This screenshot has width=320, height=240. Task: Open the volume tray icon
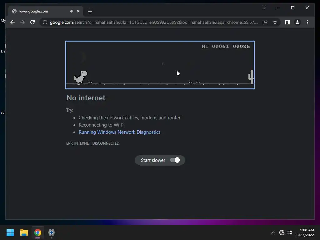pos(289,232)
